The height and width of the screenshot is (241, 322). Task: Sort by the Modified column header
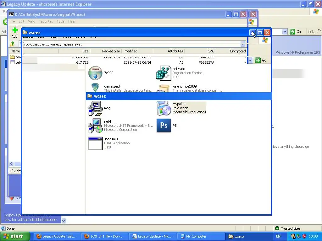coord(137,51)
